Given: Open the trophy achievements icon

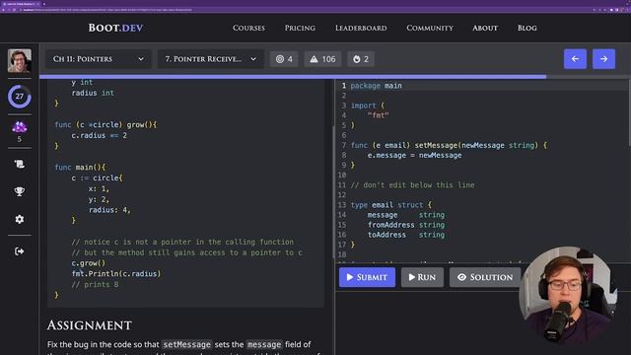Looking at the screenshot, I should click(x=20, y=191).
